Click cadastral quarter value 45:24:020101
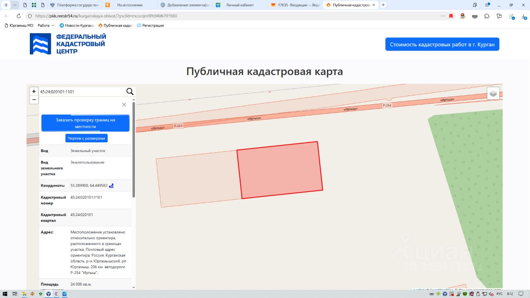This screenshot has height=298, width=530. coord(82,215)
